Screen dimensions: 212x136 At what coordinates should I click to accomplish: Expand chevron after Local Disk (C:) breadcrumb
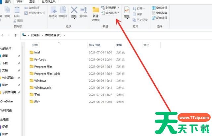(x=64, y=35)
